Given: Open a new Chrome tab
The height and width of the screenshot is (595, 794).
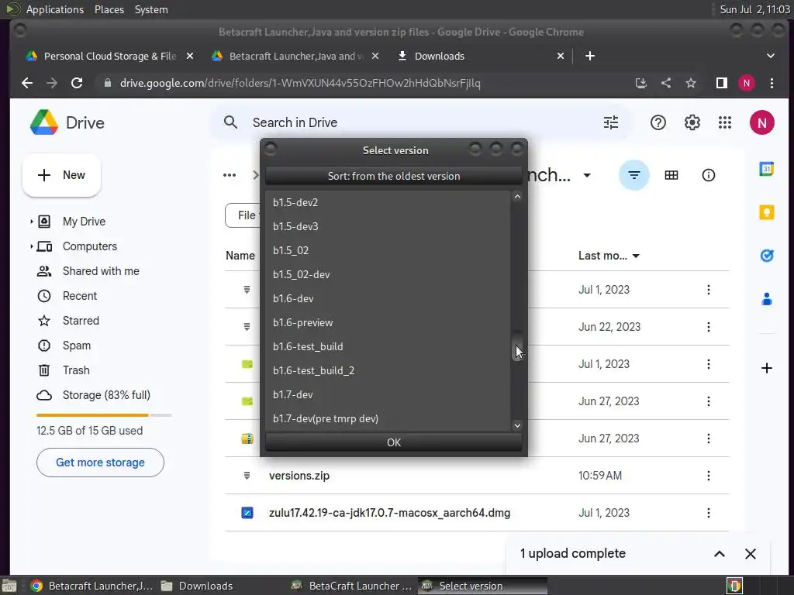Looking at the screenshot, I should pyautogui.click(x=589, y=56).
